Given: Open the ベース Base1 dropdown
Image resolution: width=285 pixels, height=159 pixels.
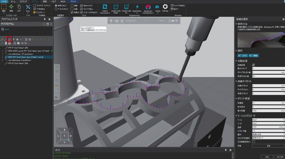Looking at the screenshot, I should coord(268,120).
